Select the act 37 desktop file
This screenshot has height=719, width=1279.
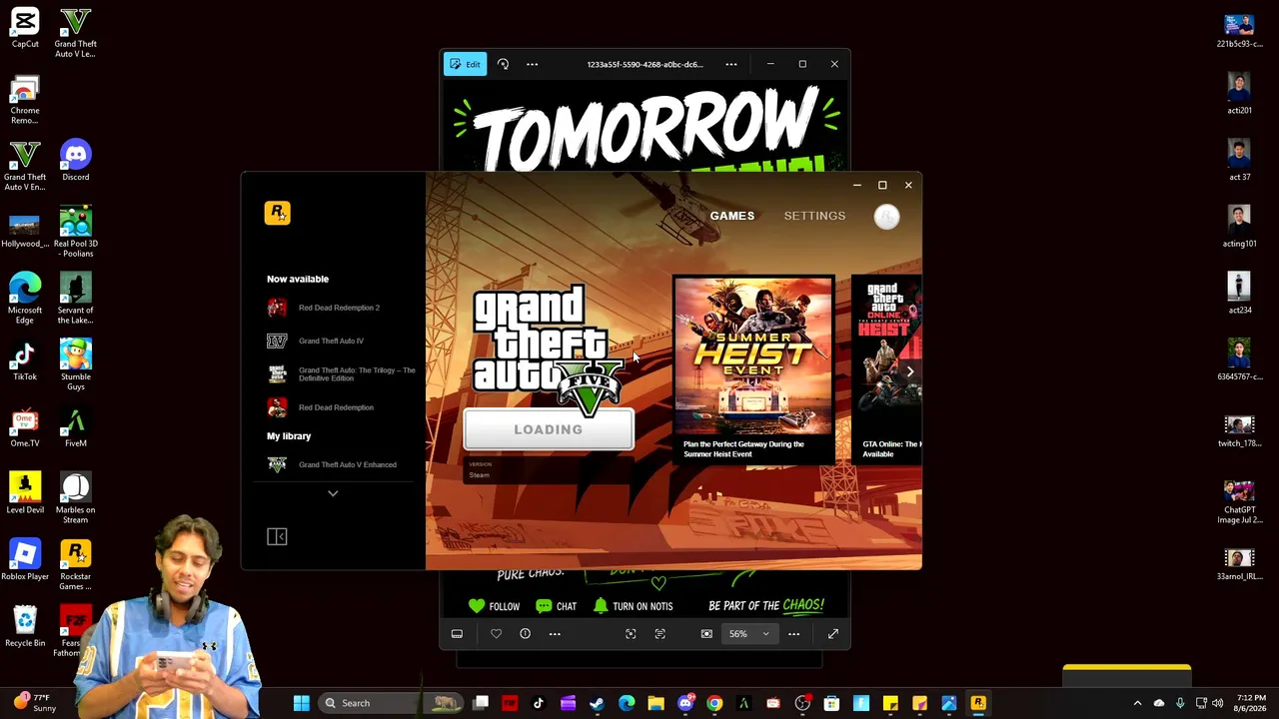pos(1239,161)
